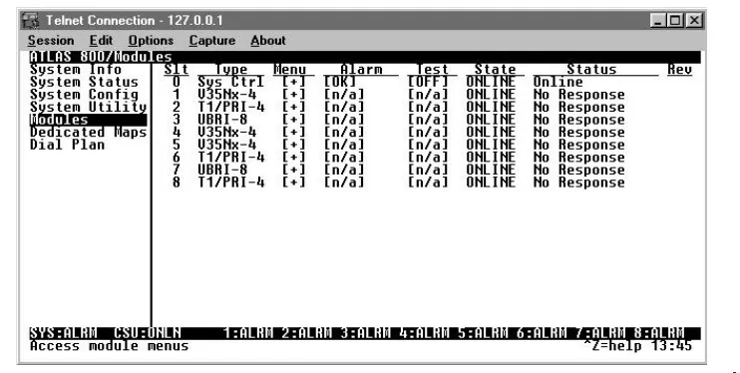Image resolution: width=740 pixels, height=373 pixels.
Task: Click the T1/PRI-4 type in slot 6
Action: pos(230,158)
